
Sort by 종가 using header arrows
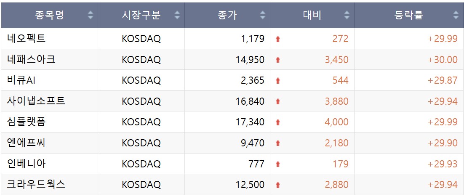point(262,15)
